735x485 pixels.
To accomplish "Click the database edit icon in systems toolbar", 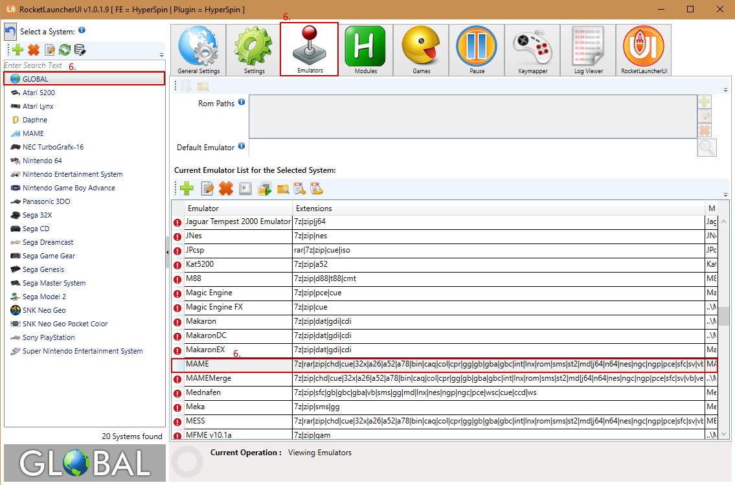I will coord(80,50).
